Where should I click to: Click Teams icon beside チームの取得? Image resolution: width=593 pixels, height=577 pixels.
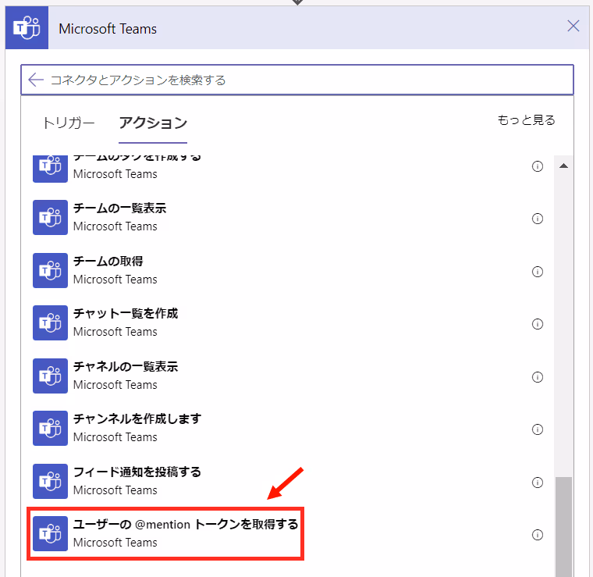pos(50,270)
